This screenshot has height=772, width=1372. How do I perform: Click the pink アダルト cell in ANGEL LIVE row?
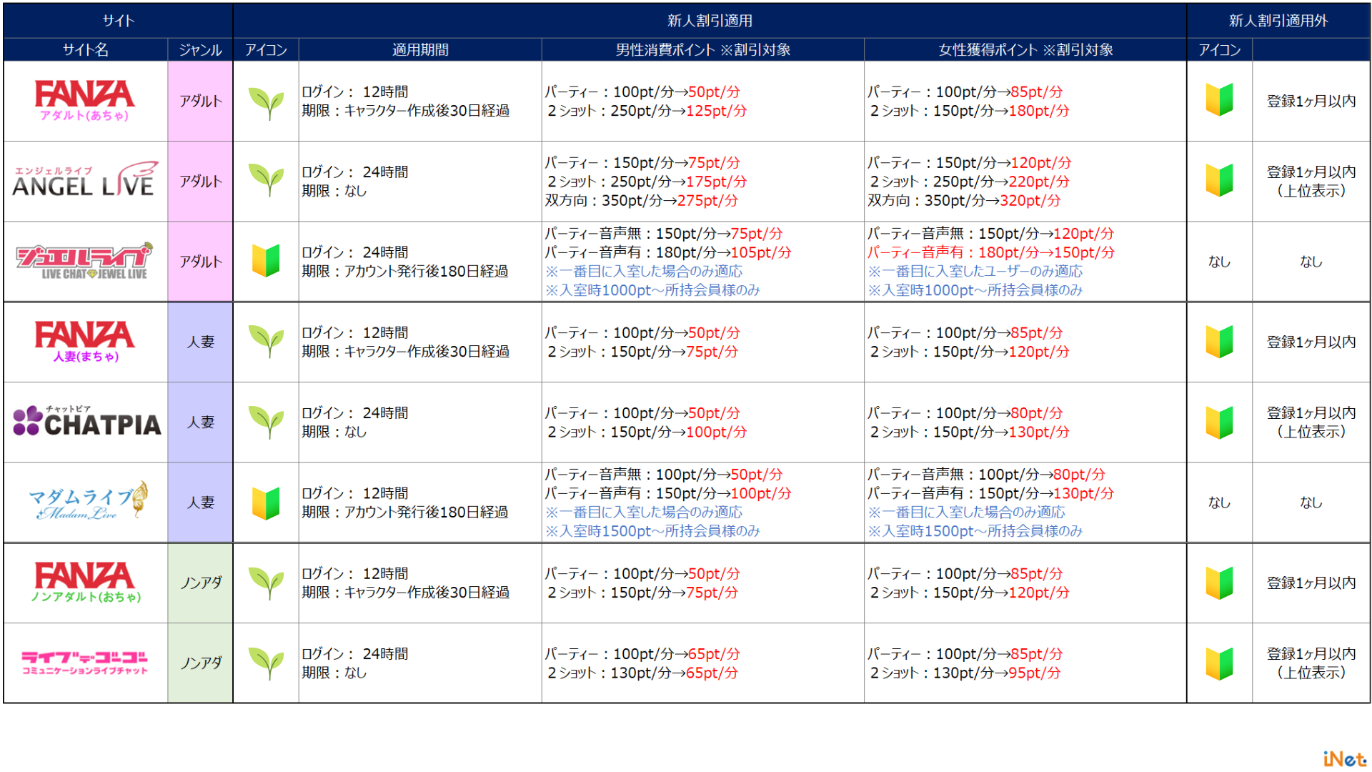pos(200,181)
